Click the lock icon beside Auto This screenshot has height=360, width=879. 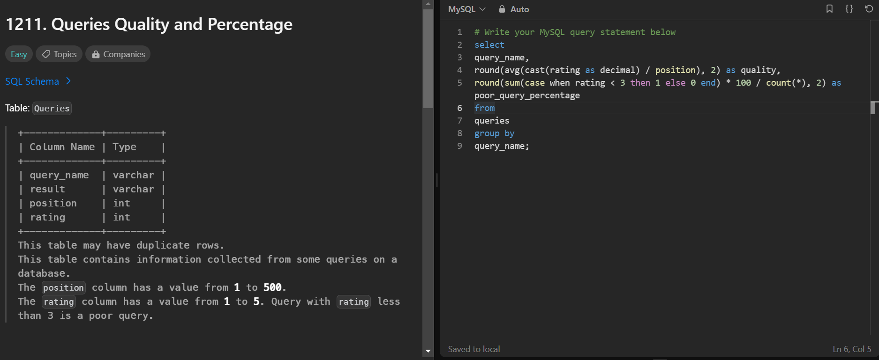point(502,9)
